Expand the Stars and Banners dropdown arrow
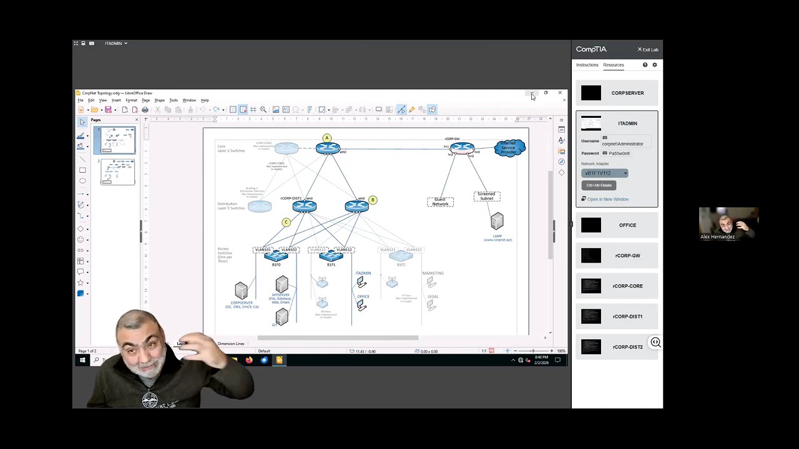The image size is (799, 449). 87,282
